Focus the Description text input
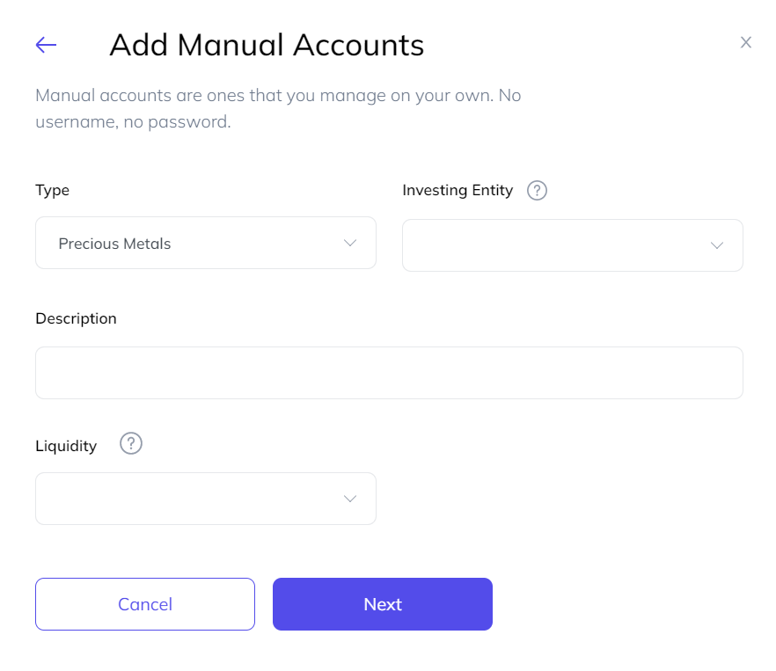776x671 pixels. 389,373
